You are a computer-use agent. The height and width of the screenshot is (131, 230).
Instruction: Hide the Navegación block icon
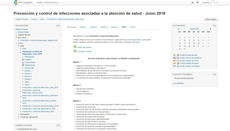(57, 26)
